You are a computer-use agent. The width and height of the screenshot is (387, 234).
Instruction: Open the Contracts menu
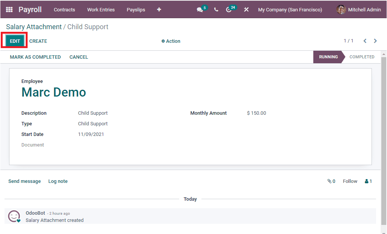coord(64,9)
